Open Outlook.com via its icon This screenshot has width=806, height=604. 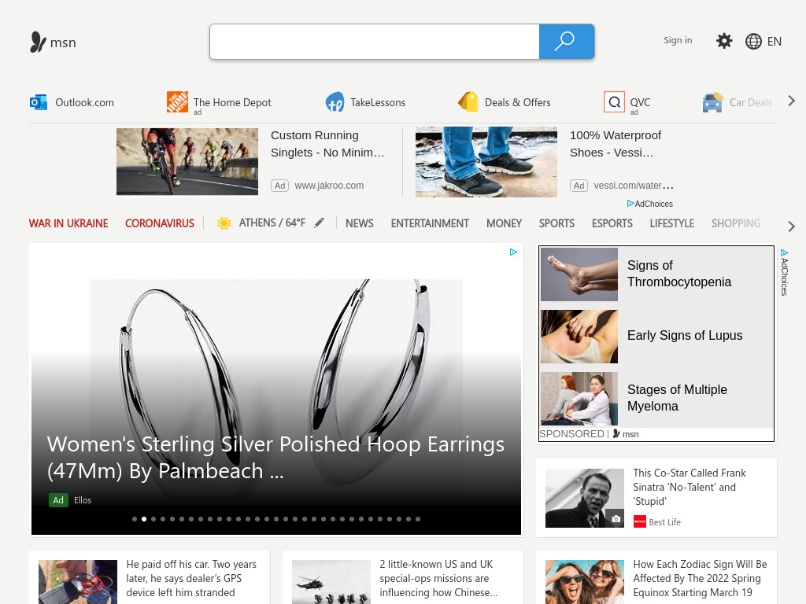coord(38,102)
